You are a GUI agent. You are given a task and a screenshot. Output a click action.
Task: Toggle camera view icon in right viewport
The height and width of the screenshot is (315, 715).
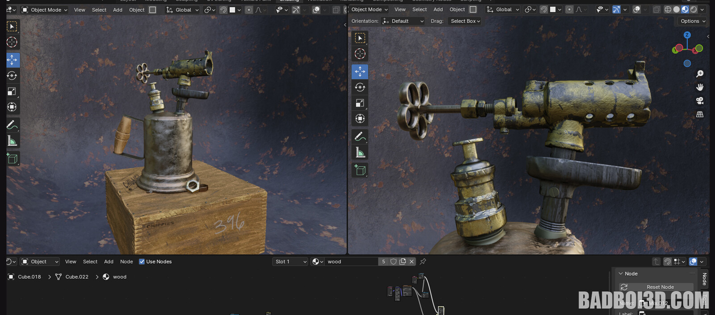700,101
